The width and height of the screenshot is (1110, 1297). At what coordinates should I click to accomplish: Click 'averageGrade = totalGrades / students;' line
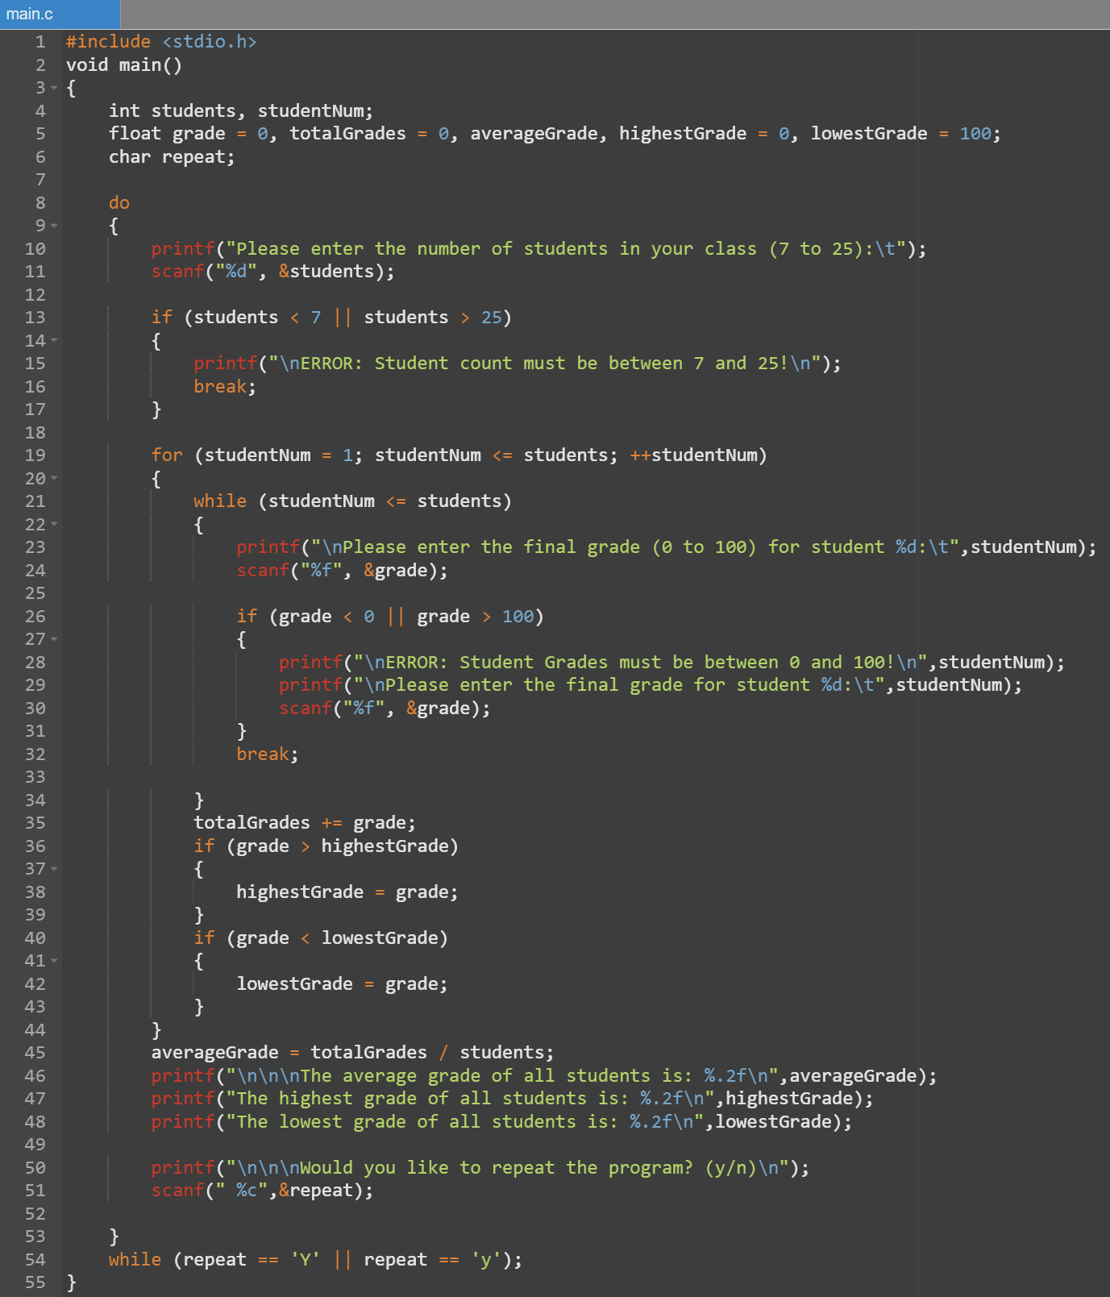[353, 1053]
